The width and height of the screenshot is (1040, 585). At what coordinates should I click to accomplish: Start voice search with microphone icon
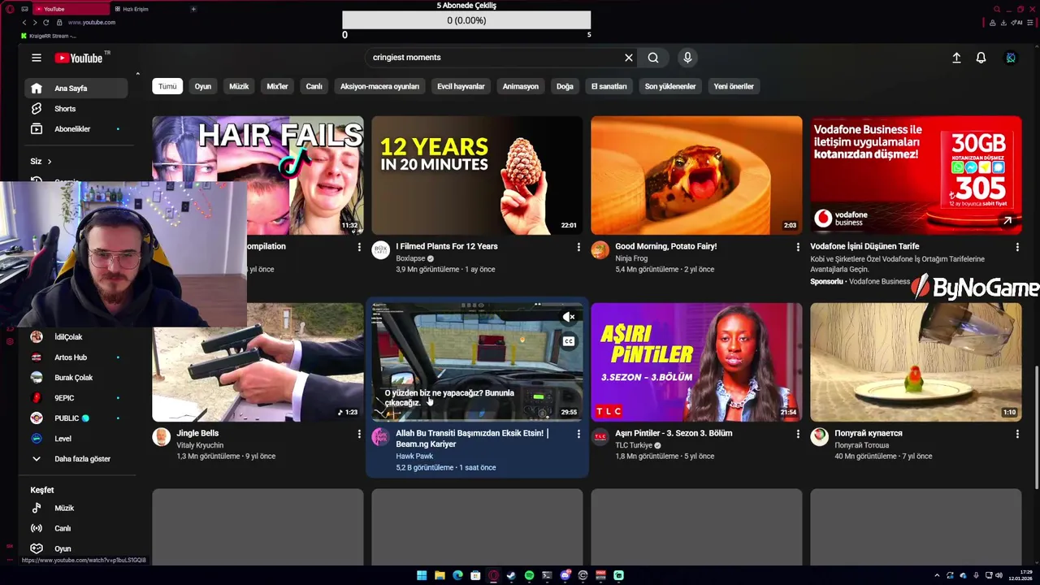click(687, 58)
